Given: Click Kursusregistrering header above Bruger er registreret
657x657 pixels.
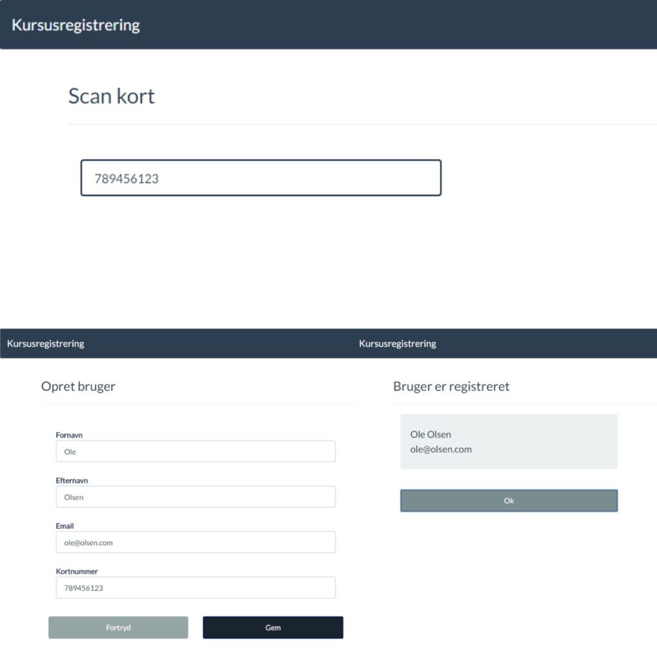Looking at the screenshot, I should (x=398, y=343).
